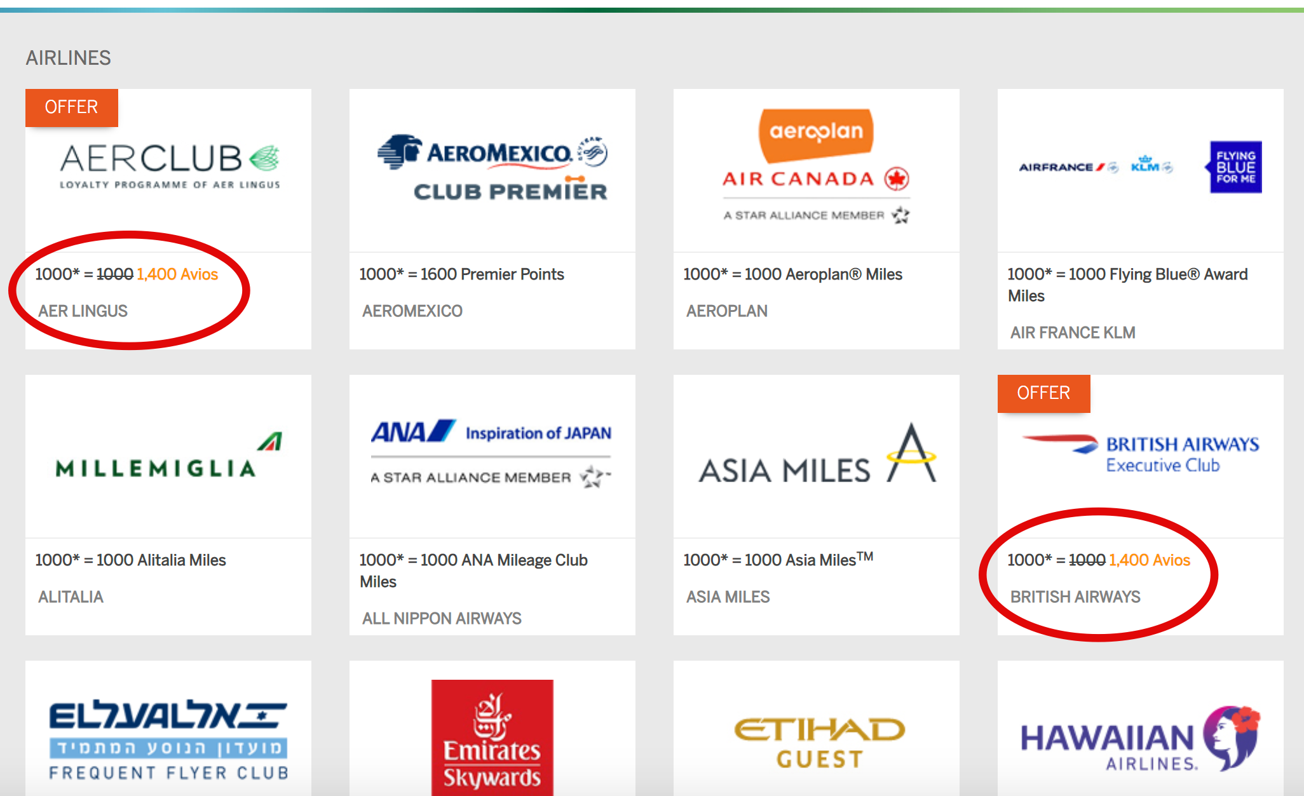The height and width of the screenshot is (796, 1304).
Task: Click the OFFER badge on British Airways card
Action: click(1044, 393)
